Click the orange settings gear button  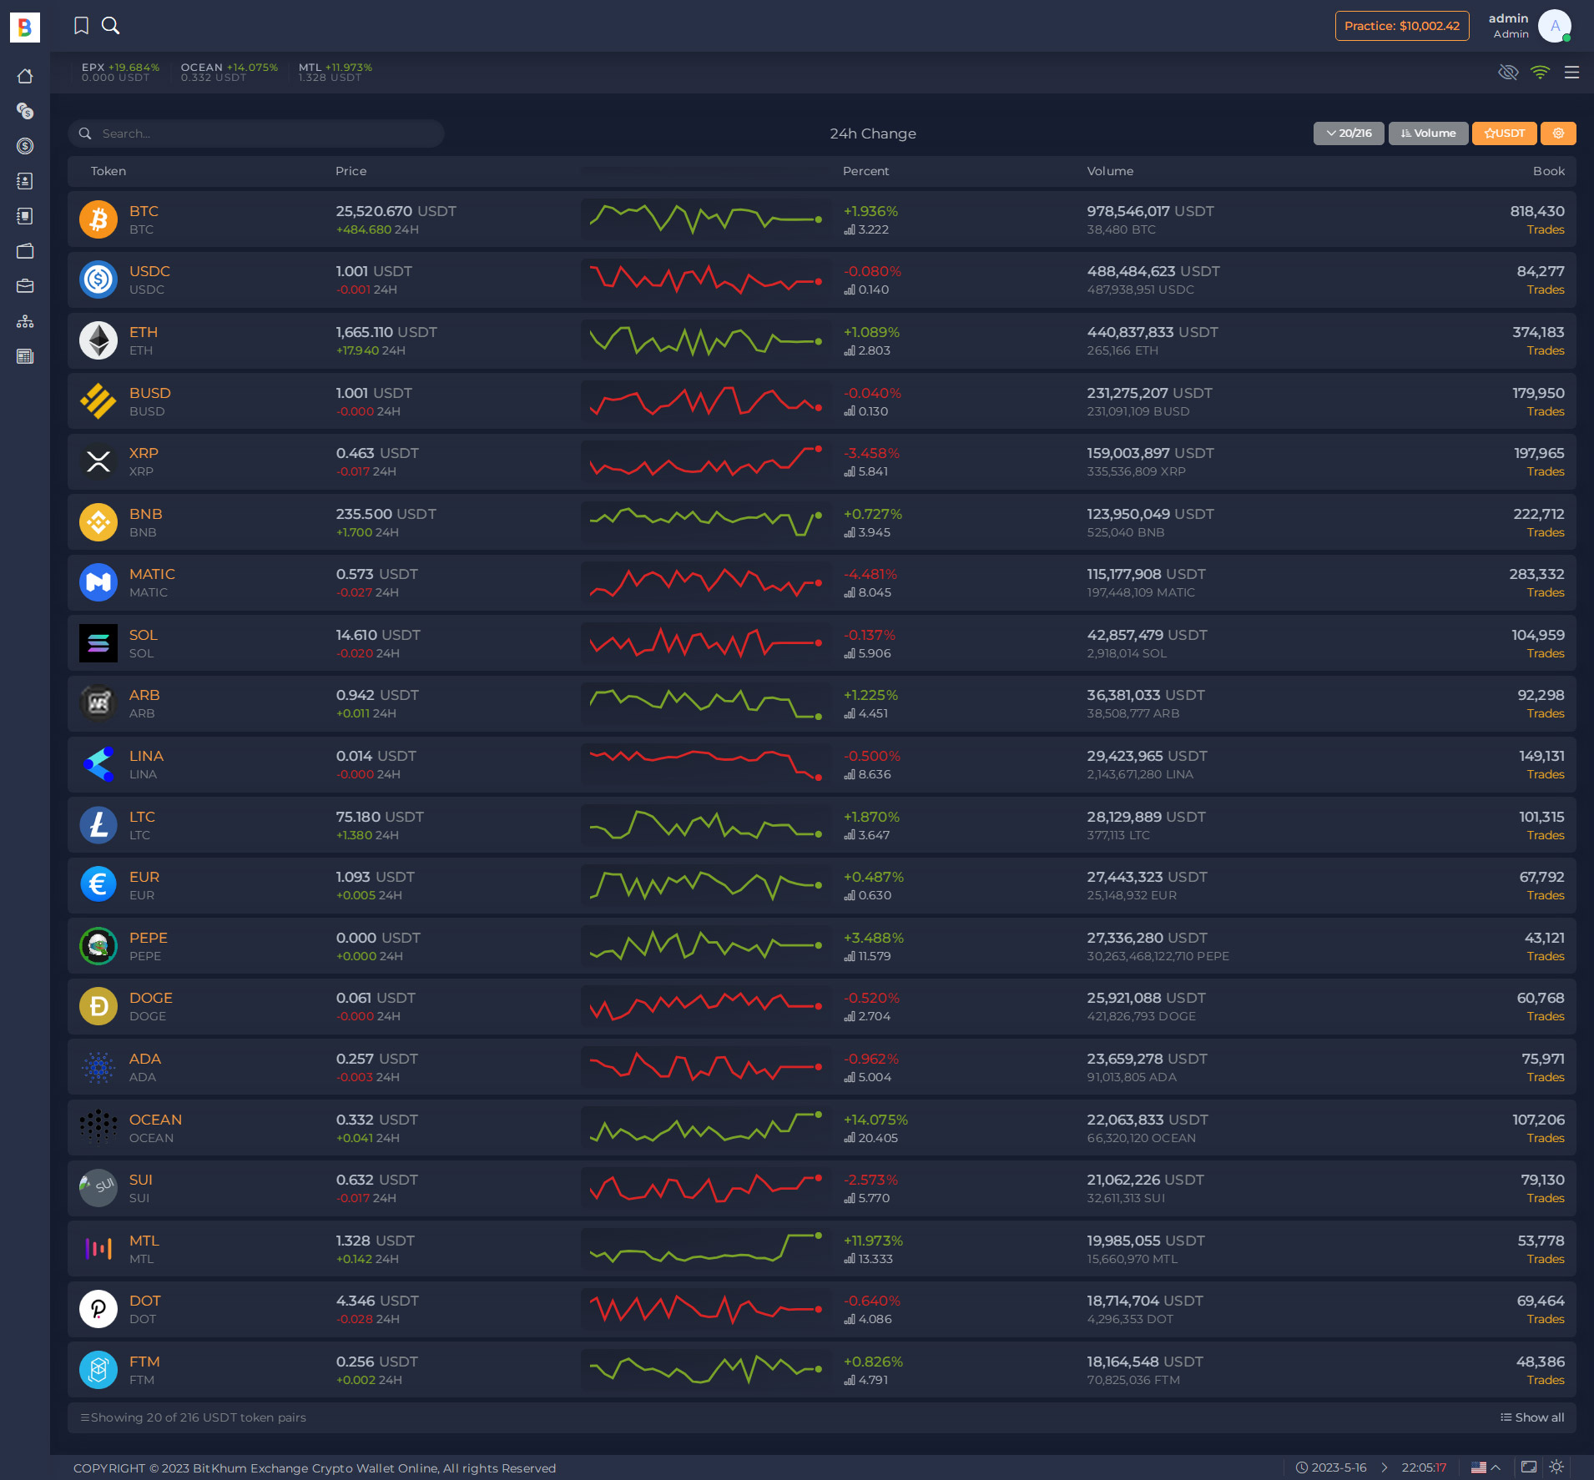pos(1558,133)
